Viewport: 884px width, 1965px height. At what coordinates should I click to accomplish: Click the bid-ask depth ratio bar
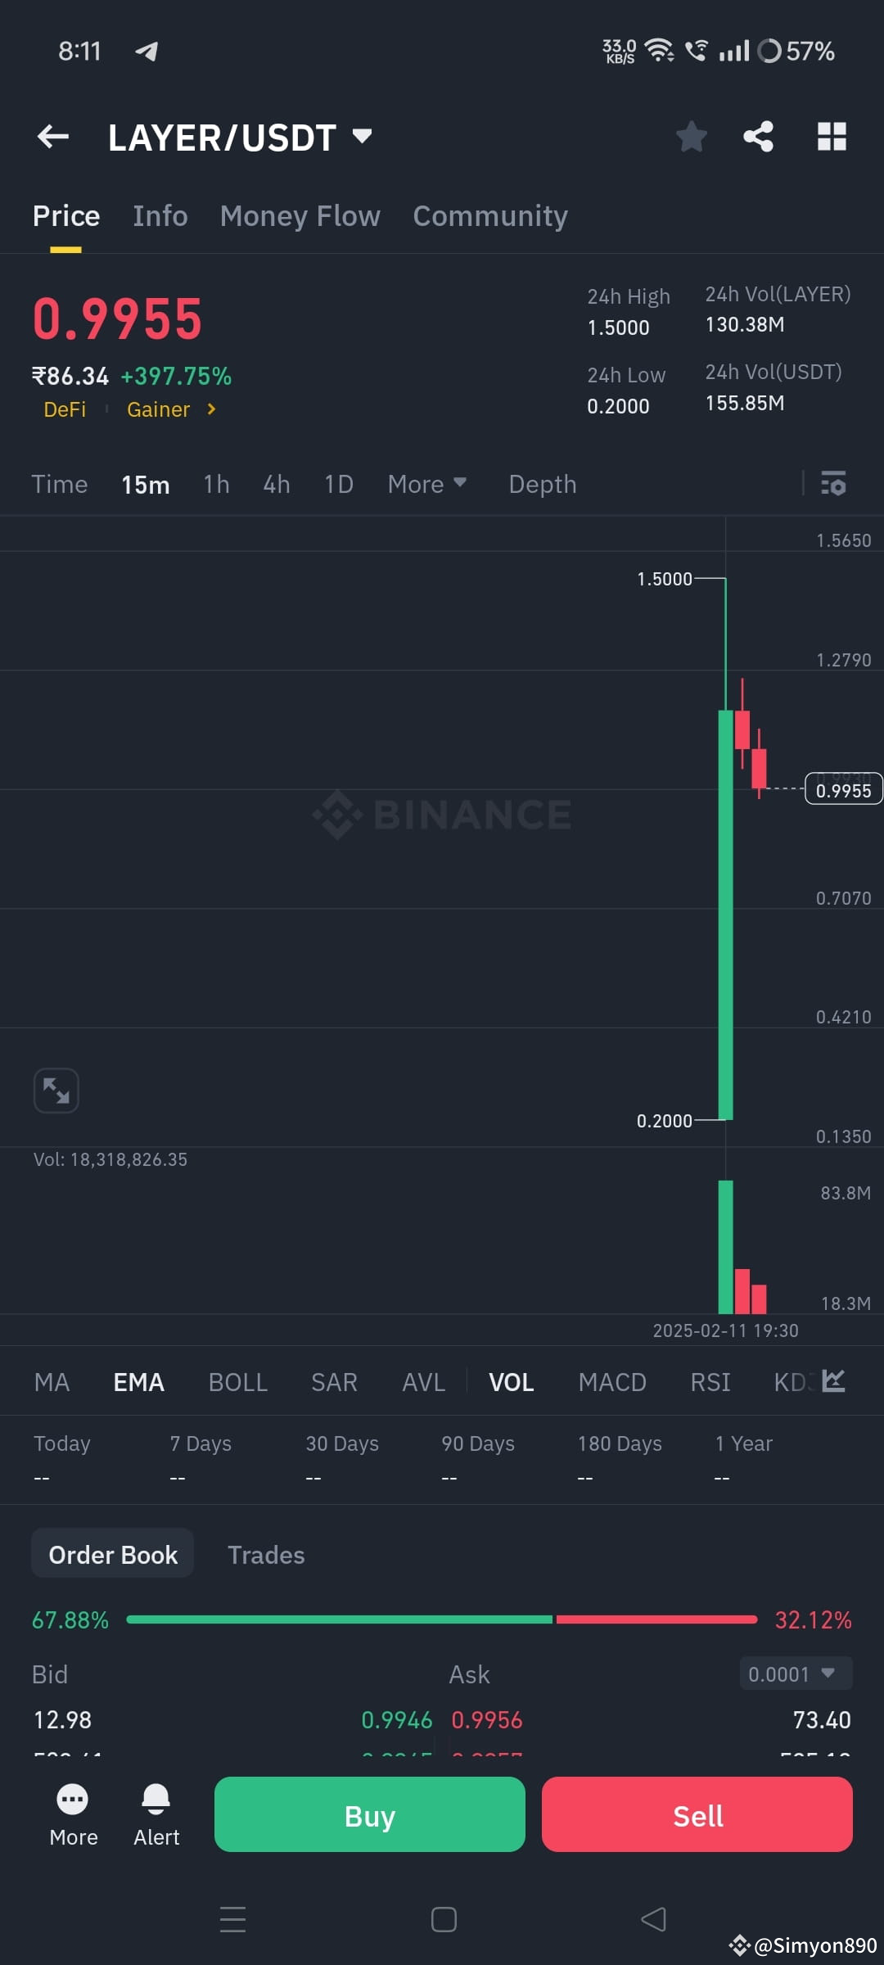(x=442, y=1619)
